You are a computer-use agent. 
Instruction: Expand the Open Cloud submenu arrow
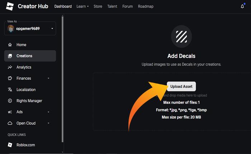click(48, 123)
